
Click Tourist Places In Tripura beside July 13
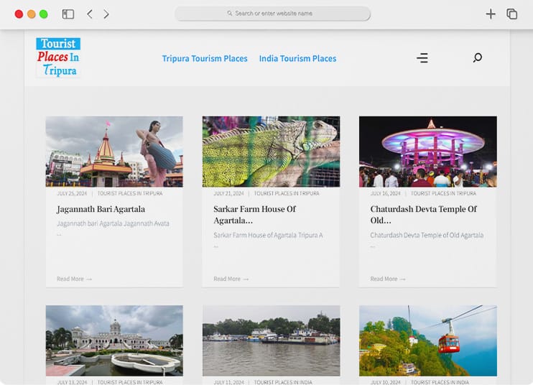(x=130, y=382)
